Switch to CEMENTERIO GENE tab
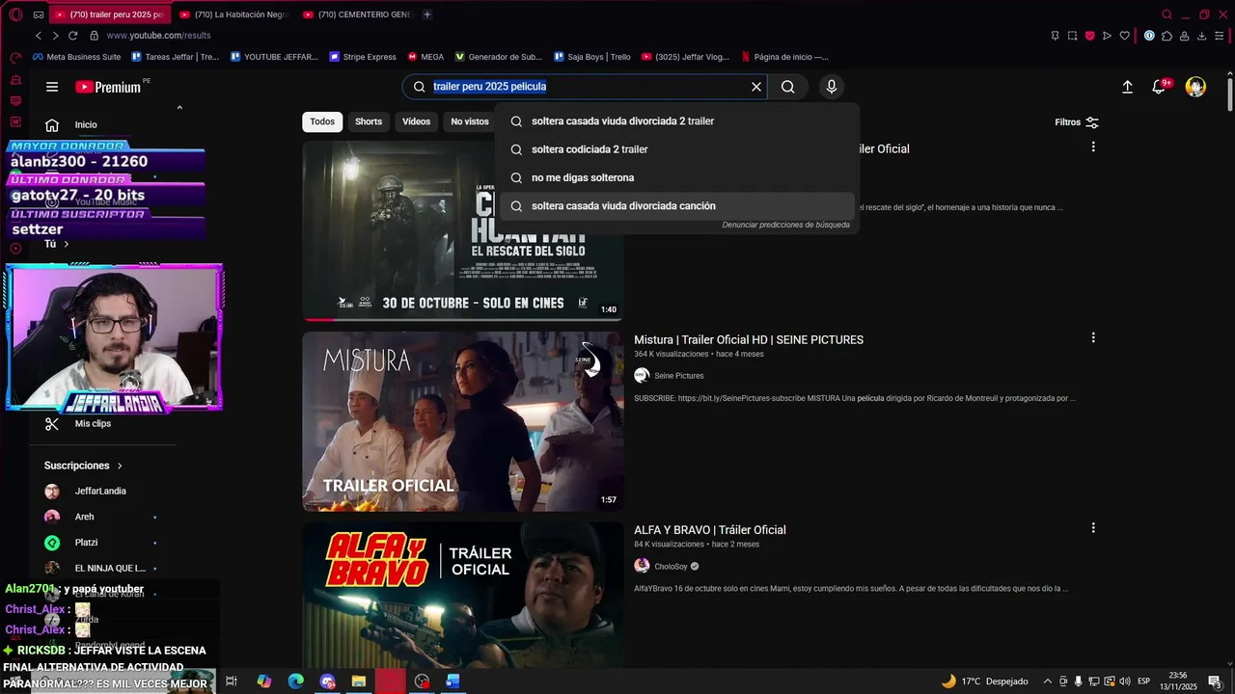1235x694 pixels. coord(358,14)
